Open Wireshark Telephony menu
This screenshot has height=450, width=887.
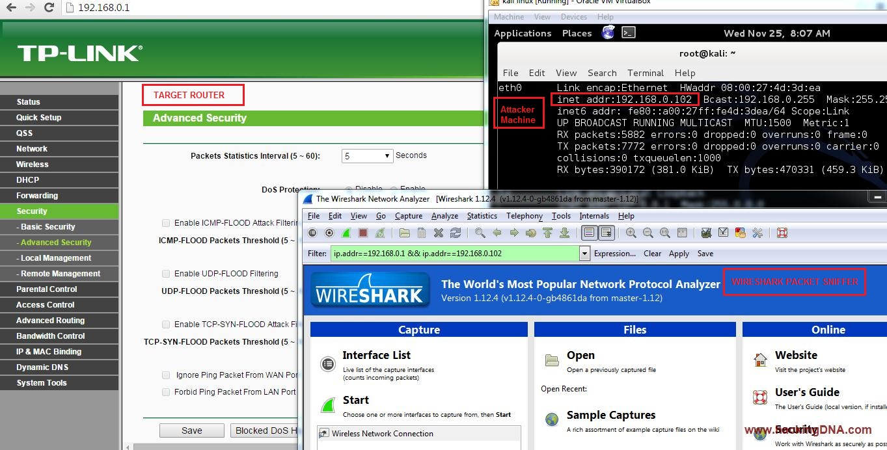525,216
